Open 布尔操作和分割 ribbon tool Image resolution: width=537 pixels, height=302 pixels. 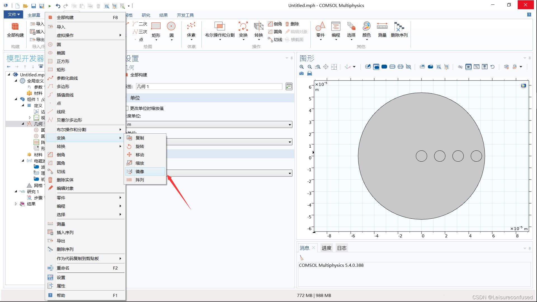click(x=220, y=31)
